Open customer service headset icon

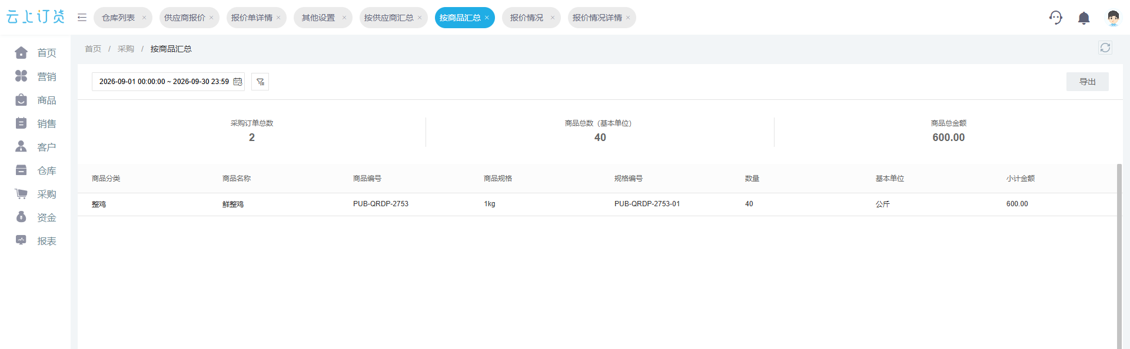pos(1056,18)
